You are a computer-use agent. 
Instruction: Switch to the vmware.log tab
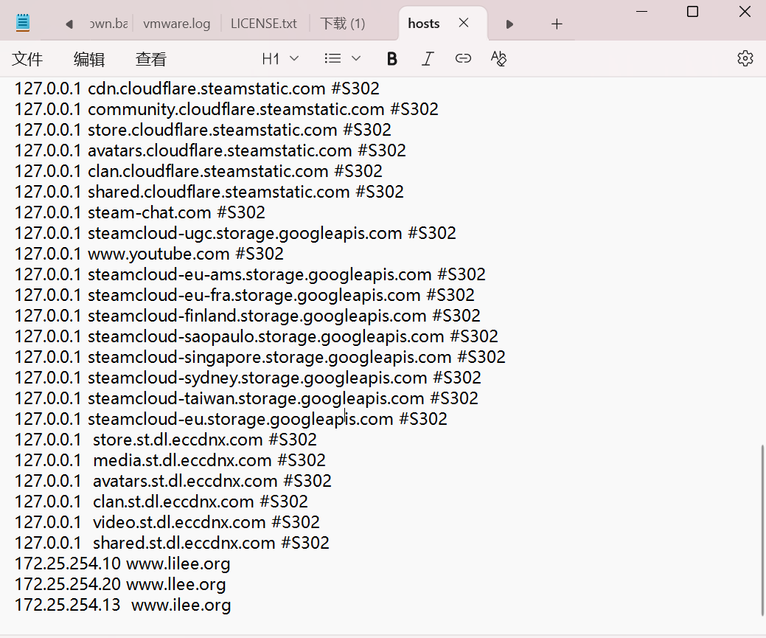(x=176, y=24)
